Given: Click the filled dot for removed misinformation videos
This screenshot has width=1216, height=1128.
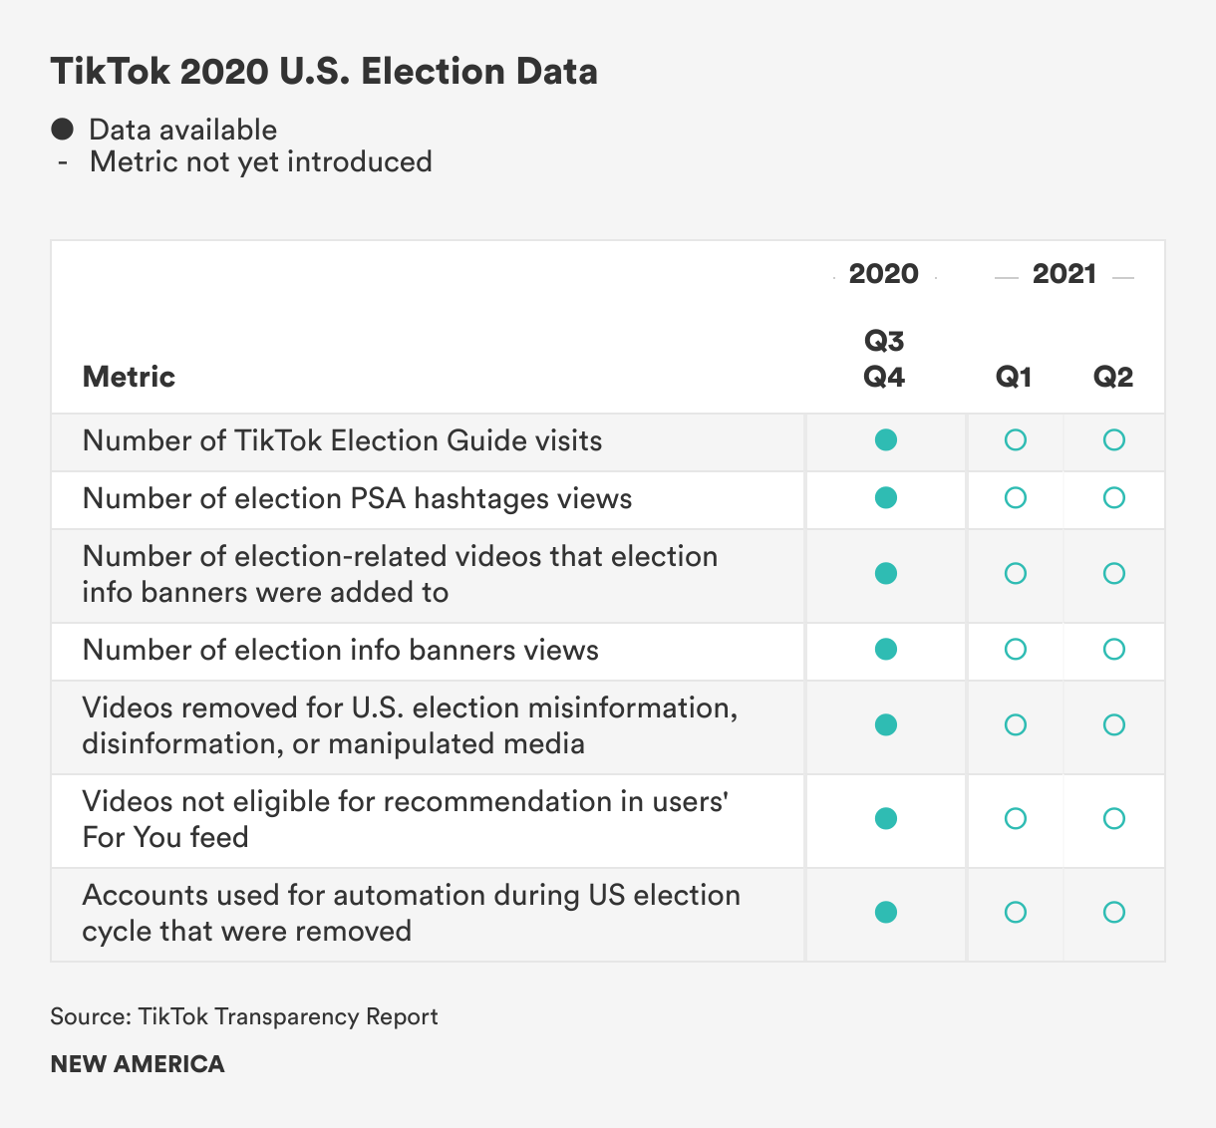Looking at the screenshot, I should [885, 725].
